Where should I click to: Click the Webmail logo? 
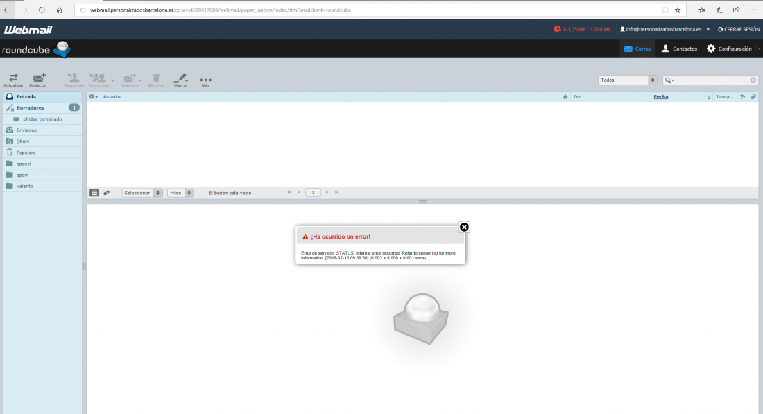click(x=28, y=30)
